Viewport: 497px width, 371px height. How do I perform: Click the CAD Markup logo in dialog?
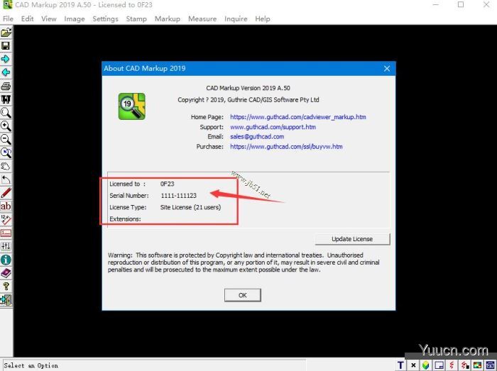(132, 106)
